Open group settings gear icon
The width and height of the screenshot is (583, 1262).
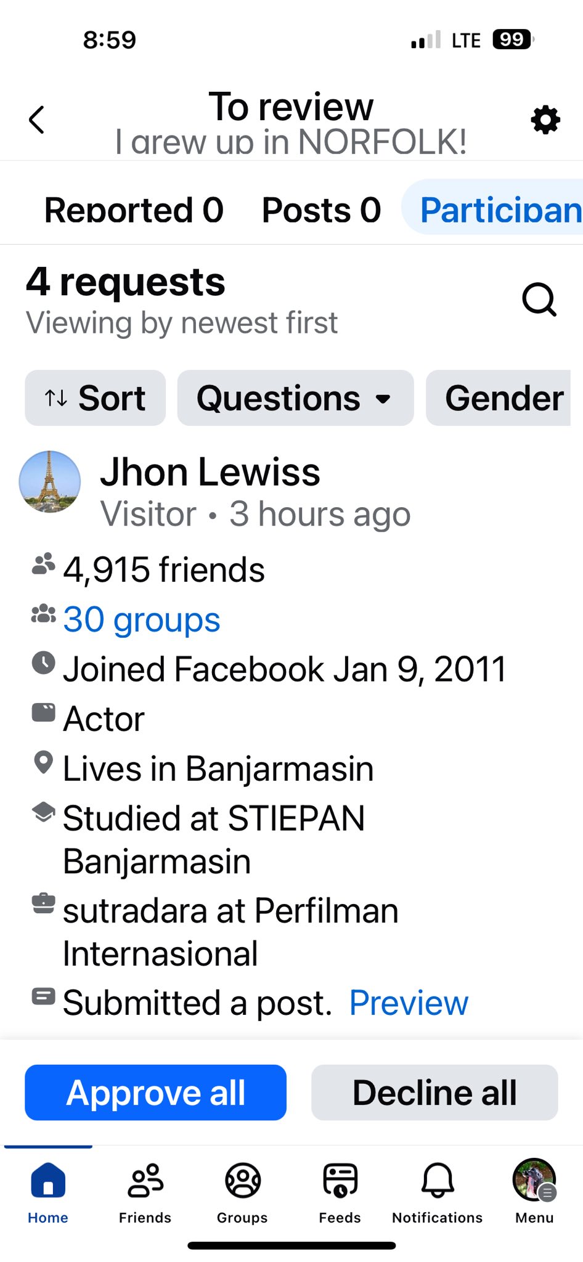click(x=545, y=120)
